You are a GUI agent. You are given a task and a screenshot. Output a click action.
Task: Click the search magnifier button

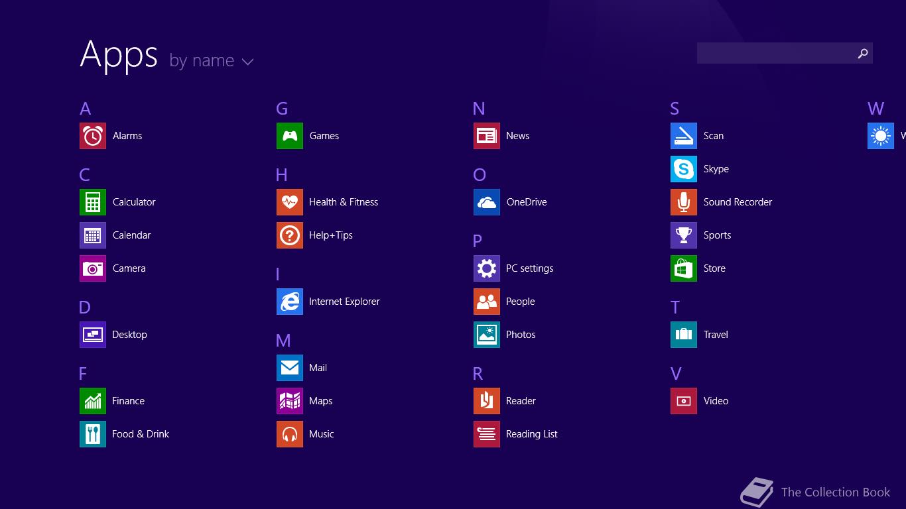tap(863, 53)
